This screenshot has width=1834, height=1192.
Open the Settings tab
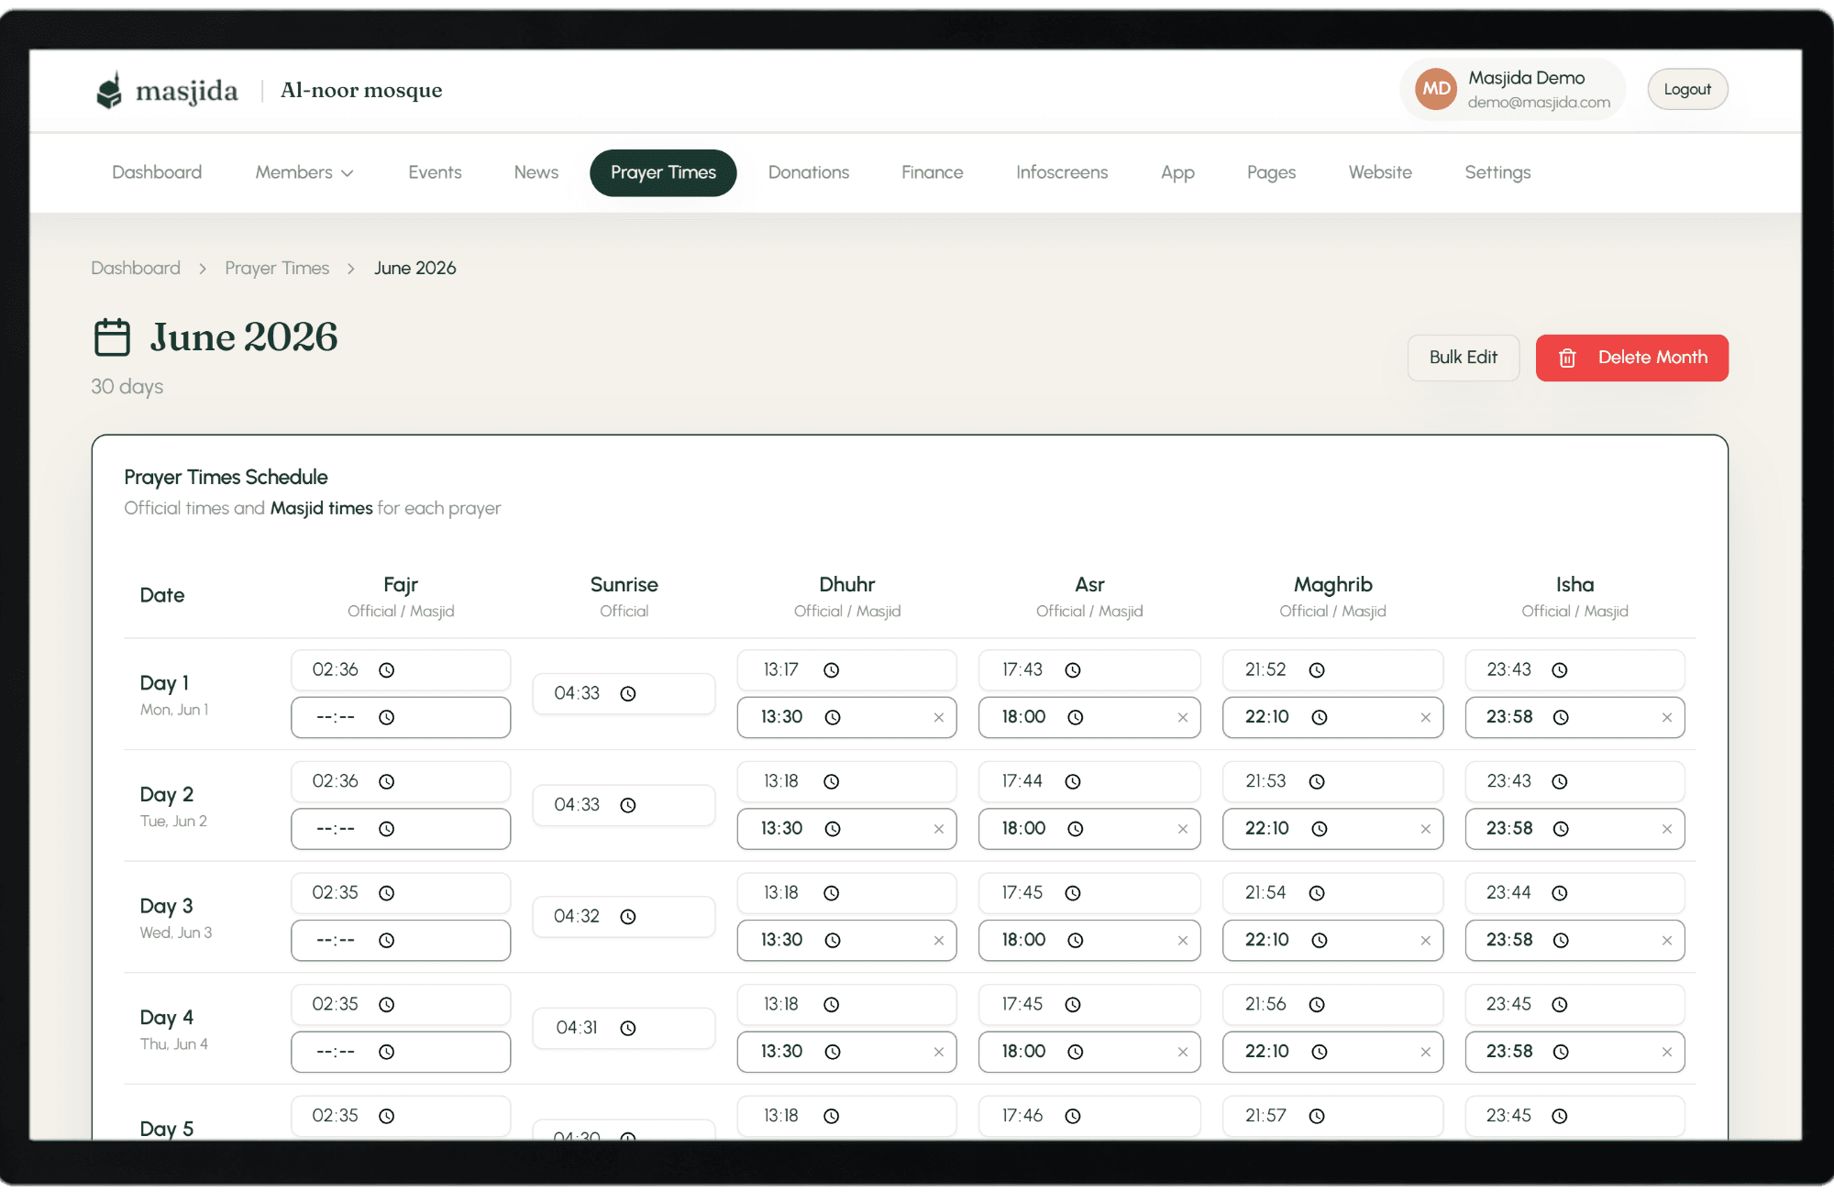[1497, 172]
